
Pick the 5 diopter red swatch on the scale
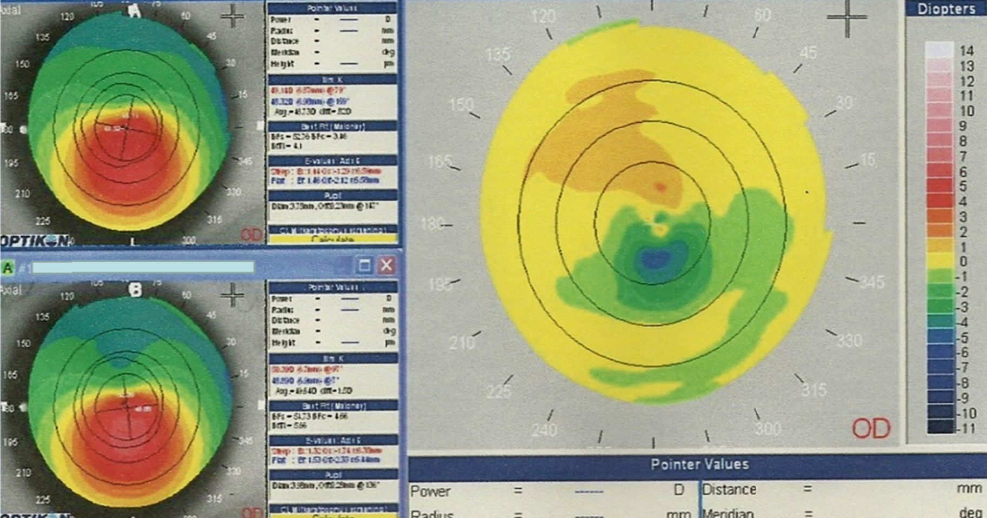click(x=940, y=187)
